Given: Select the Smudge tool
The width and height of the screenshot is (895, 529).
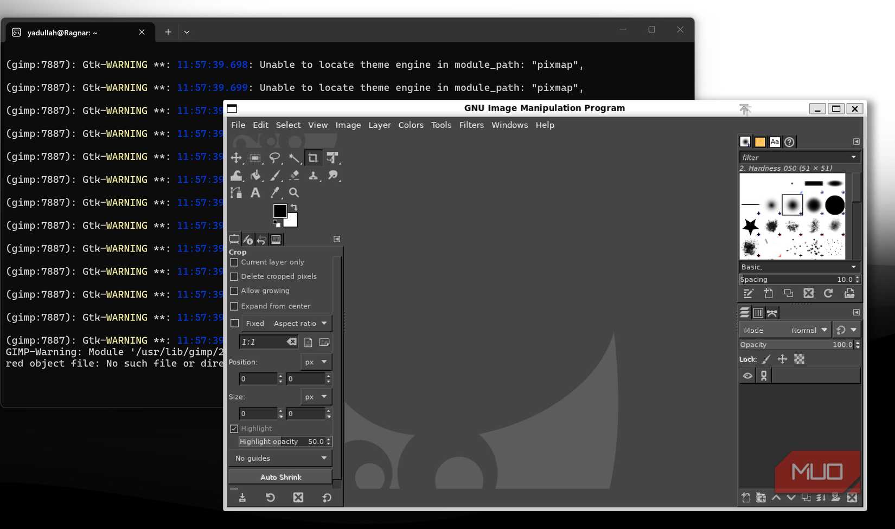Looking at the screenshot, I should pyautogui.click(x=332, y=175).
